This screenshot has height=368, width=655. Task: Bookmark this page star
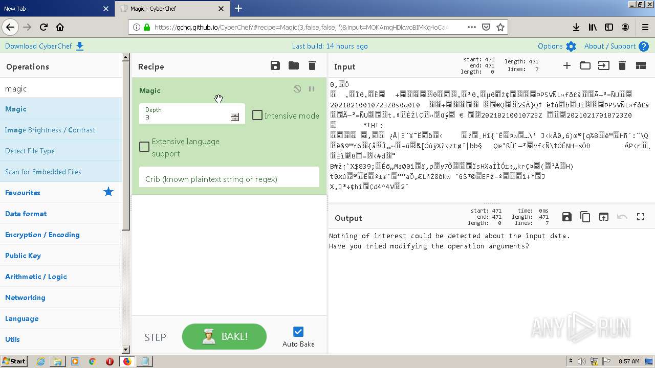coord(500,27)
